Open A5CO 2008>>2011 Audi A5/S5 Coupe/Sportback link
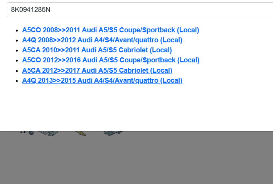The image size is (273, 184). click(110, 30)
